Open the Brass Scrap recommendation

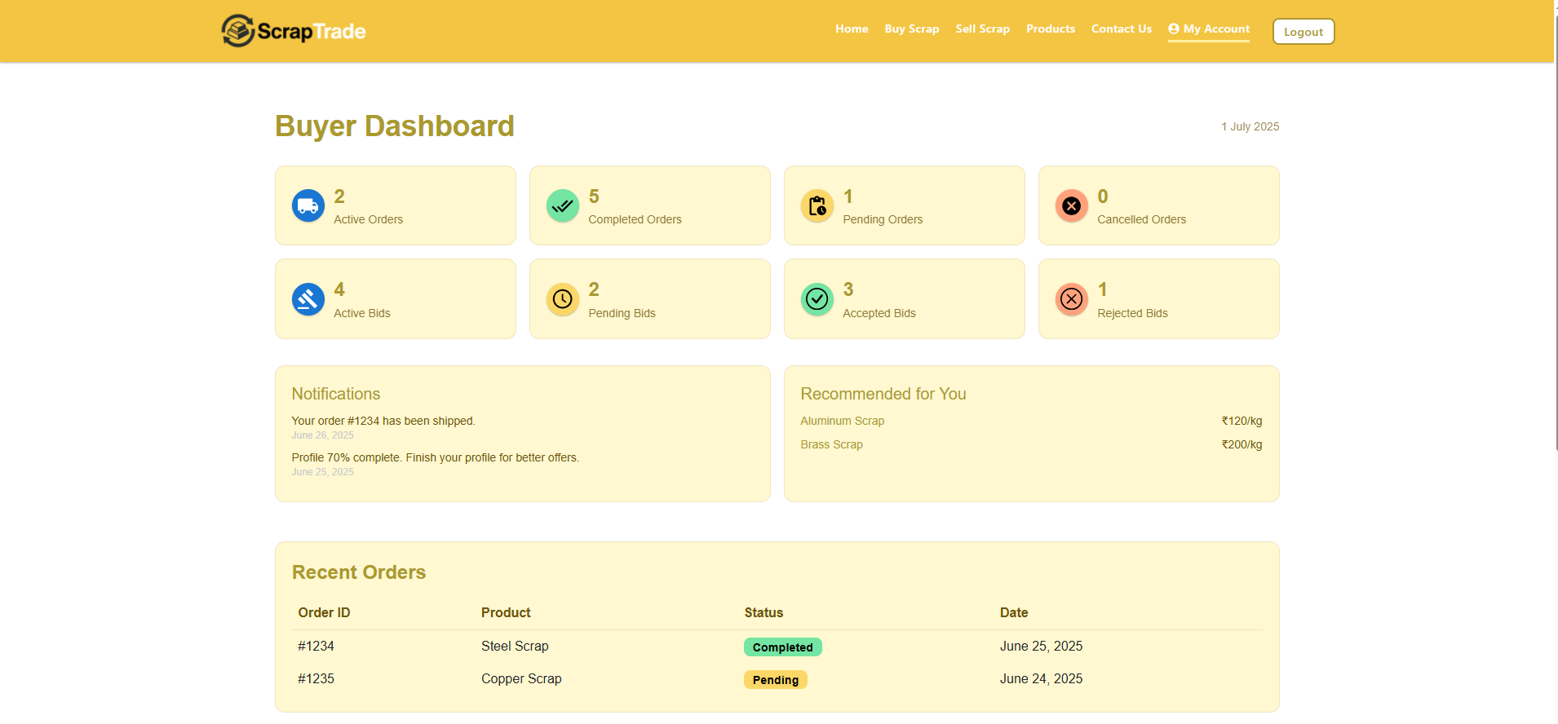(x=831, y=445)
